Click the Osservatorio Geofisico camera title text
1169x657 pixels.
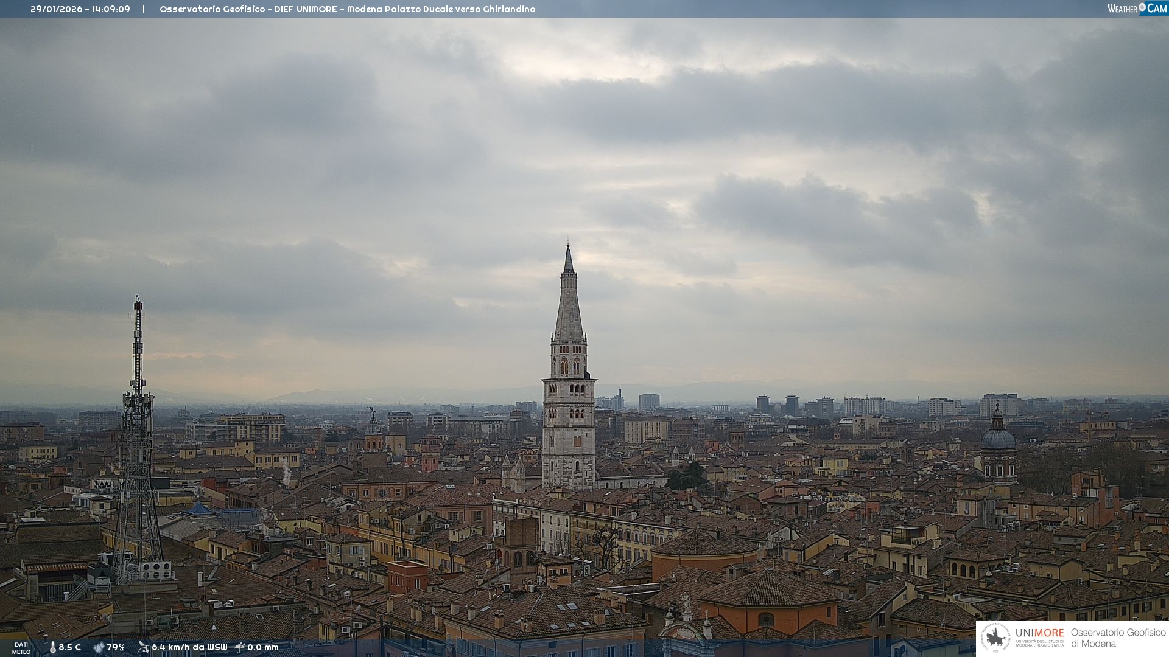[x=347, y=9]
